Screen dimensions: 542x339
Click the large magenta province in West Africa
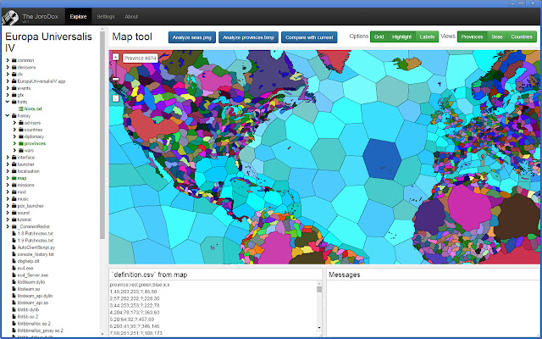click(468, 207)
